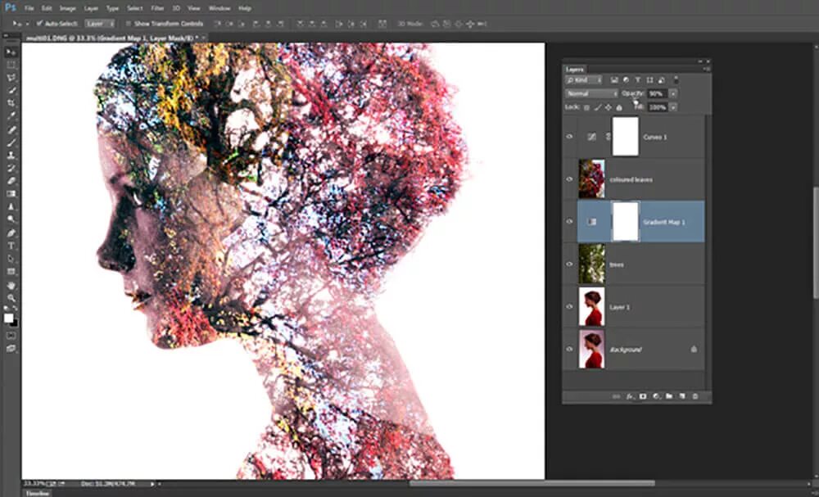The height and width of the screenshot is (497, 819).
Task: Create a new group folder
Action: pyautogui.click(x=669, y=397)
